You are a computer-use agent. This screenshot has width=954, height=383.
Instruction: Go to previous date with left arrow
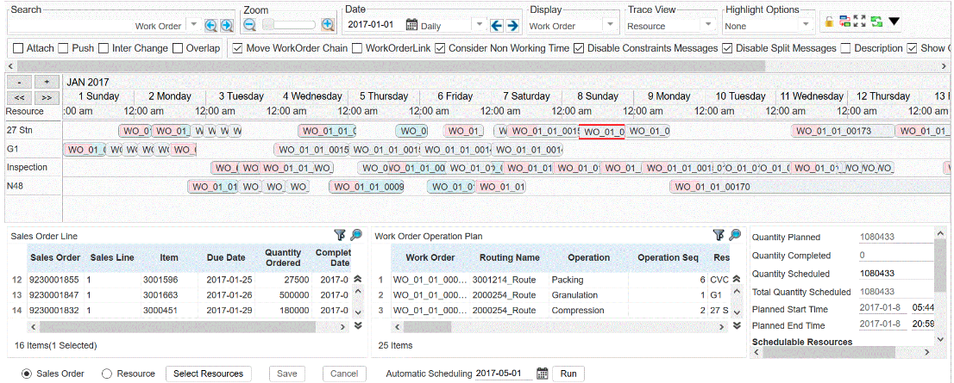[497, 26]
